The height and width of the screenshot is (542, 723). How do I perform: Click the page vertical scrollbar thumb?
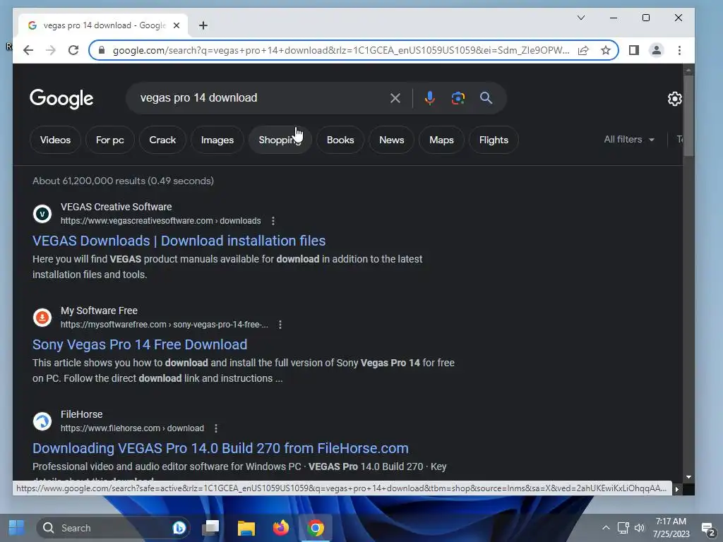pos(688,115)
